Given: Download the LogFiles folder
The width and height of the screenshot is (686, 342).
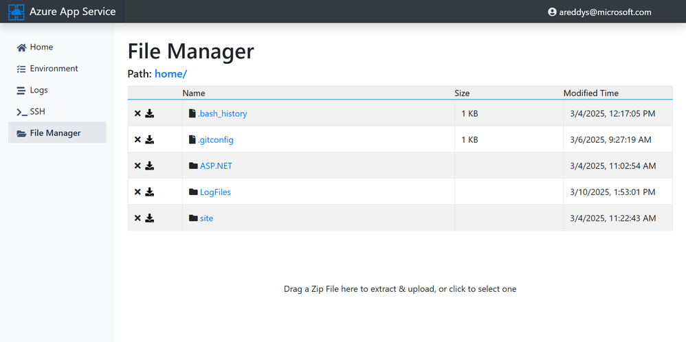Looking at the screenshot, I should [x=150, y=192].
